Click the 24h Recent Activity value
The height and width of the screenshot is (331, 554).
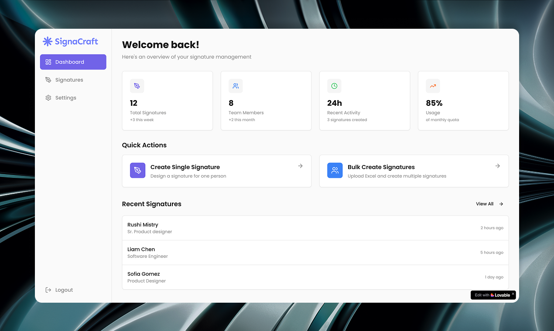point(335,103)
